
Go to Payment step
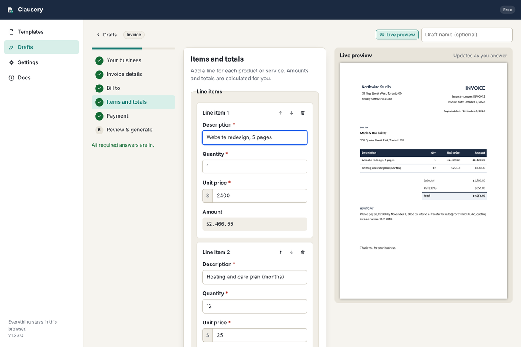[133, 116]
